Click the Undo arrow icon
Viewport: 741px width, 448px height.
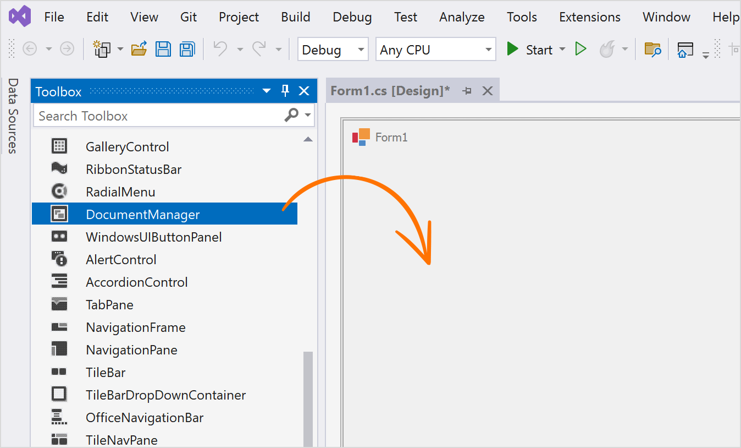pos(220,50)
